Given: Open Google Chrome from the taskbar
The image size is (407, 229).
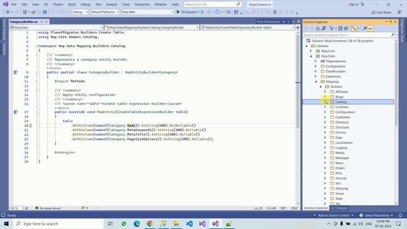Looking at the screenshot, I should click(150, 224).
